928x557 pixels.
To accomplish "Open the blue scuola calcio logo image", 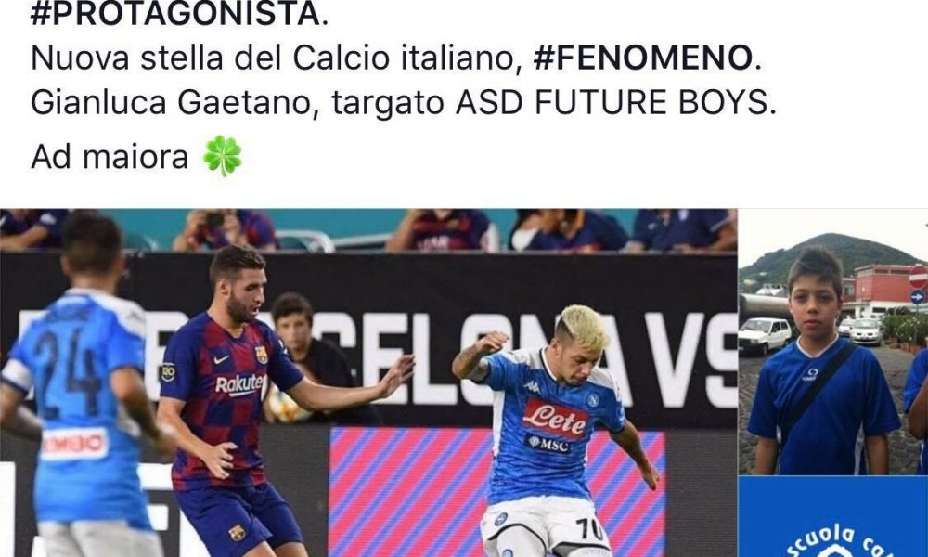I will coord(833,517).
